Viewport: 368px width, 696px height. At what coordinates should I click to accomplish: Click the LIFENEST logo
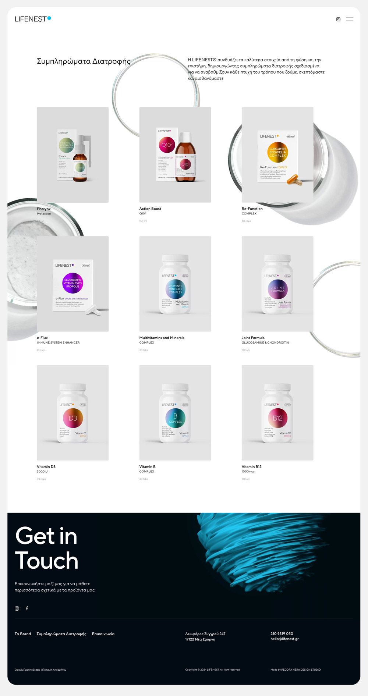pyautogui.click(x=33, y=19)
